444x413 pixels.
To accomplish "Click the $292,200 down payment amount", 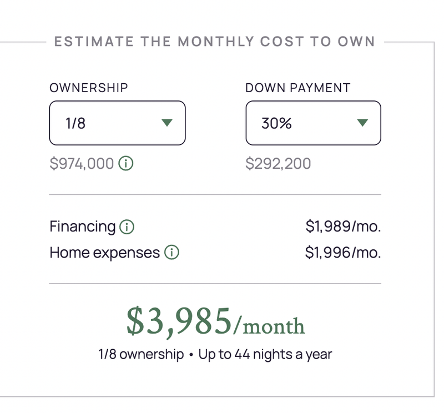I will [x=278, y=164].
